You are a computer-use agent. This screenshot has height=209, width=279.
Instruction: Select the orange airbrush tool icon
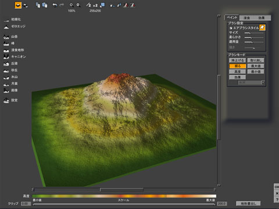[262, 27]
